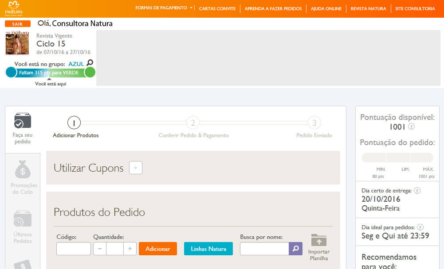
Task: Click Recomendamos para você heading
Action: tap(389, 261)
